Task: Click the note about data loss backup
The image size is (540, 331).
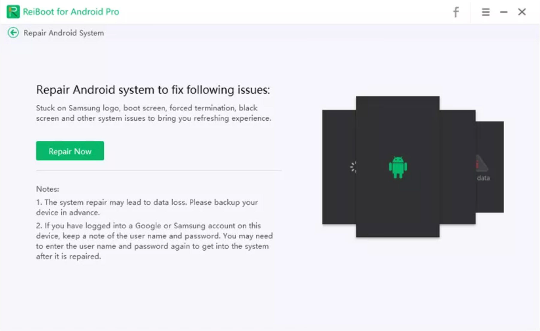Action: (147, 207)
